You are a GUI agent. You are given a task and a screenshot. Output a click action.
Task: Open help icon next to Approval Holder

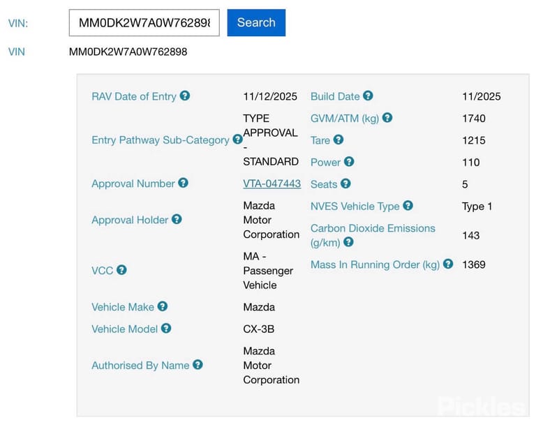177,219
